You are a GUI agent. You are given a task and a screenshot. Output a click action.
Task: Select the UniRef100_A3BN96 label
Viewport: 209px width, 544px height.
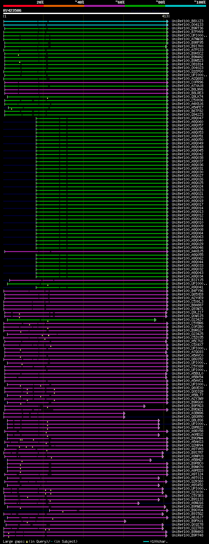point(187,413)
